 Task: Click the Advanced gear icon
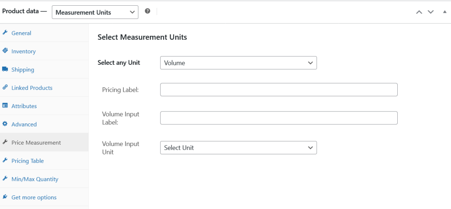tap(5, 124)
